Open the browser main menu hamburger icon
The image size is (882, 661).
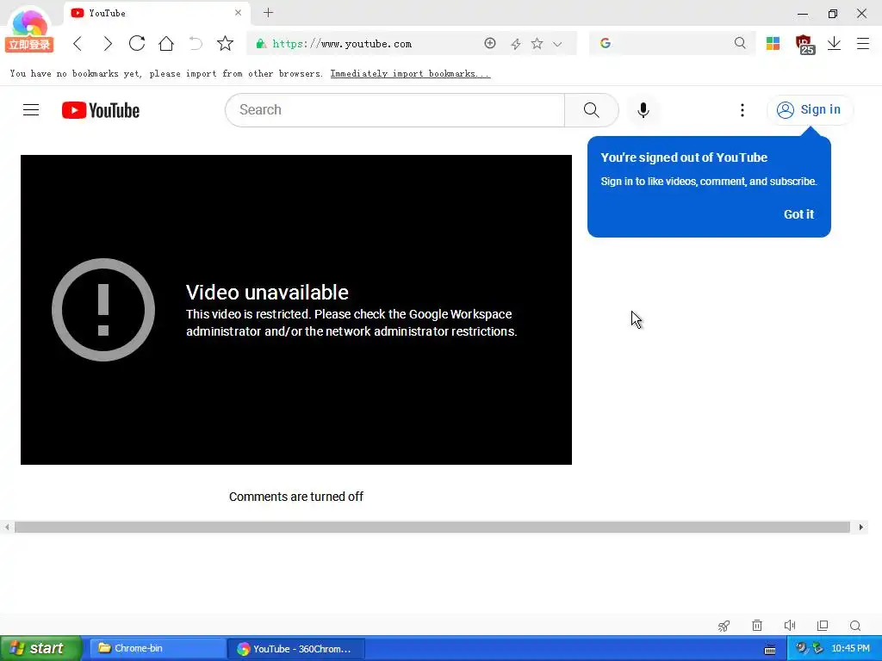pyautogui.click(x=863, y=43)
